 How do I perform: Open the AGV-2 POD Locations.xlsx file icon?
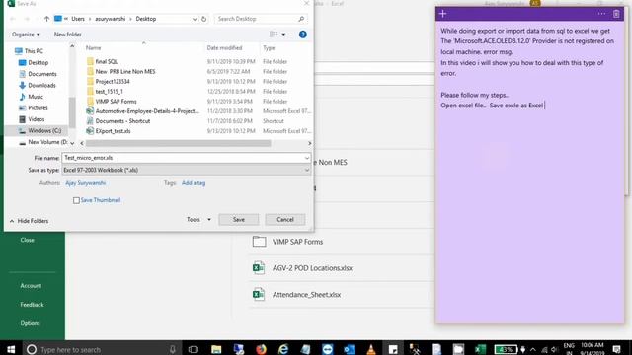(259, 268)
